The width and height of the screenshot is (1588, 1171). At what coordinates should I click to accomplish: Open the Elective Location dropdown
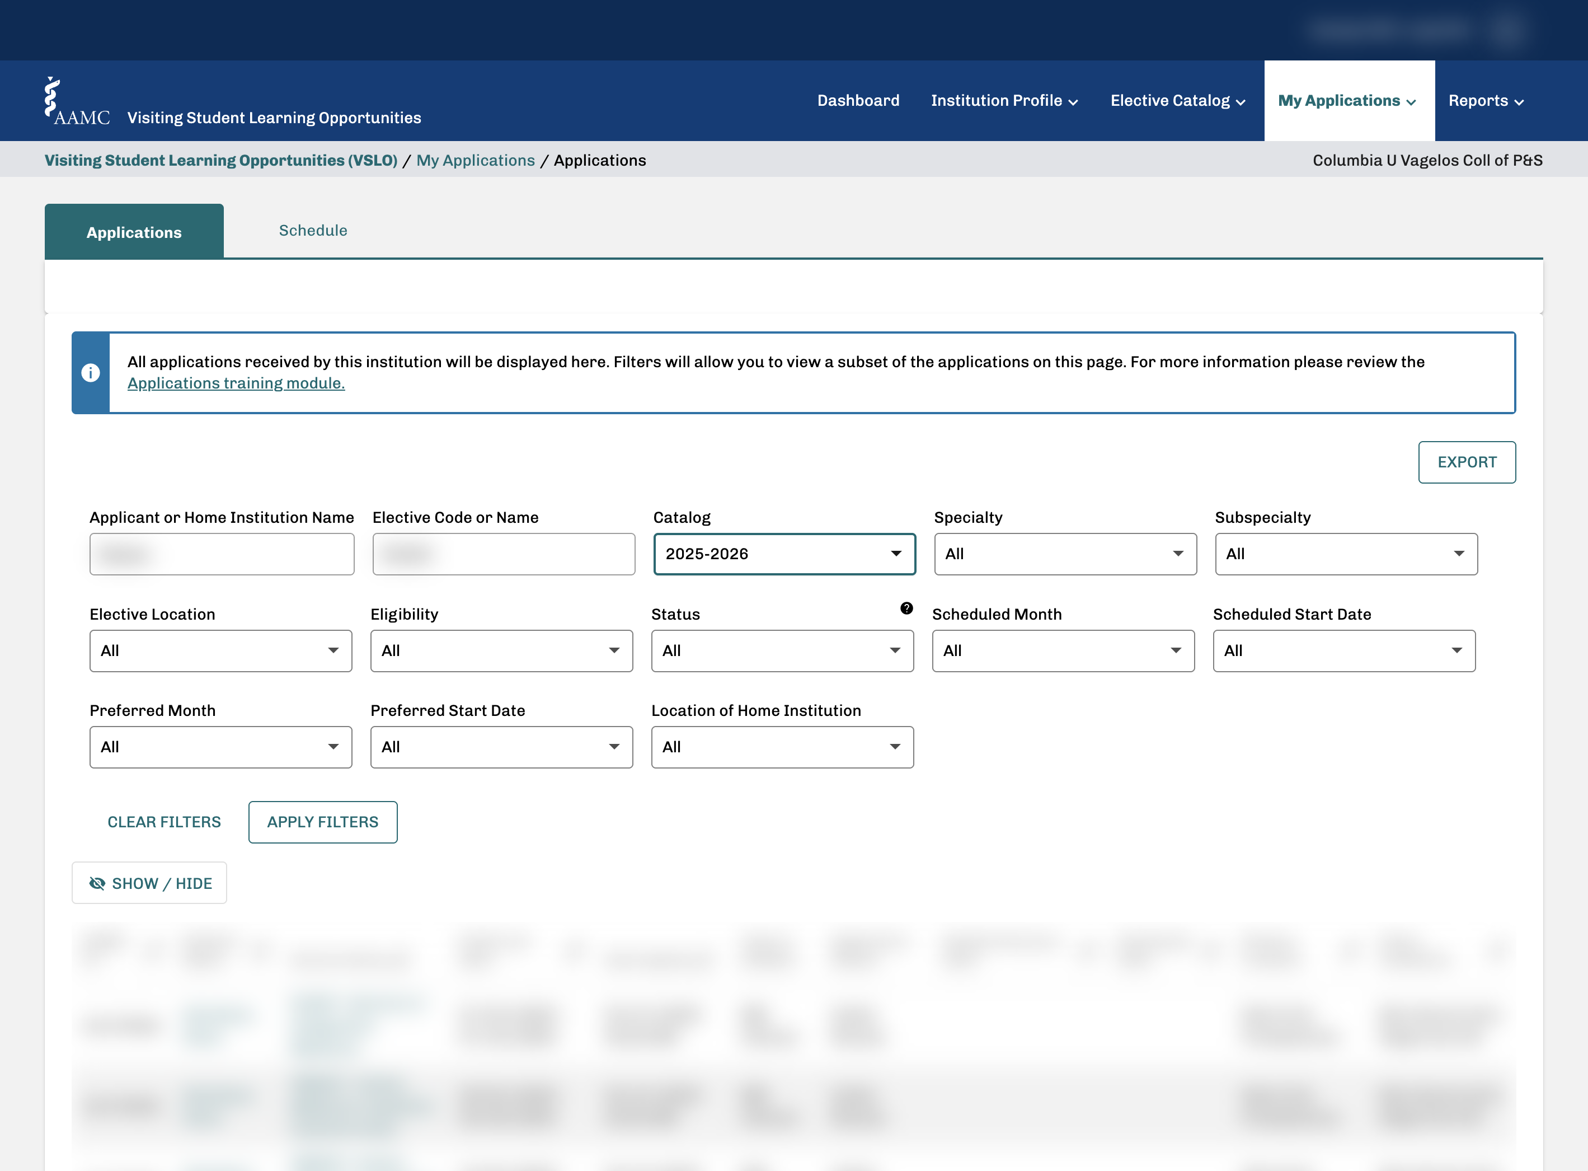(x=221, y=651)
